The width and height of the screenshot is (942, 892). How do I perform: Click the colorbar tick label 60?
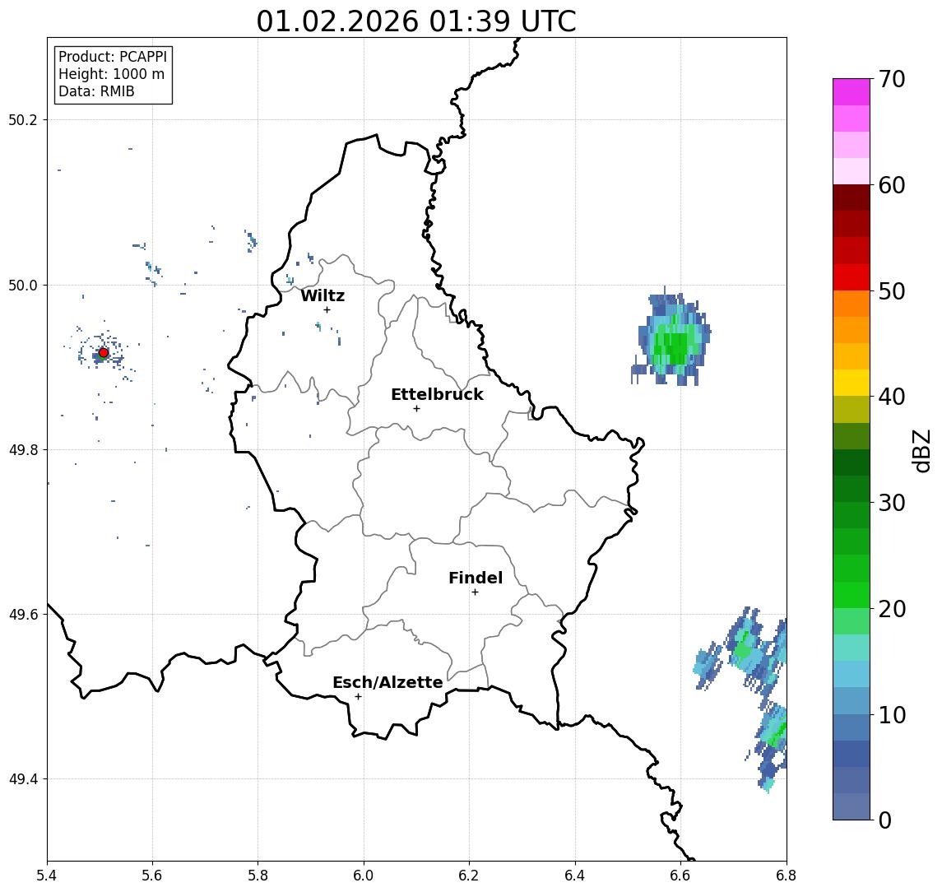coord(892,186)
